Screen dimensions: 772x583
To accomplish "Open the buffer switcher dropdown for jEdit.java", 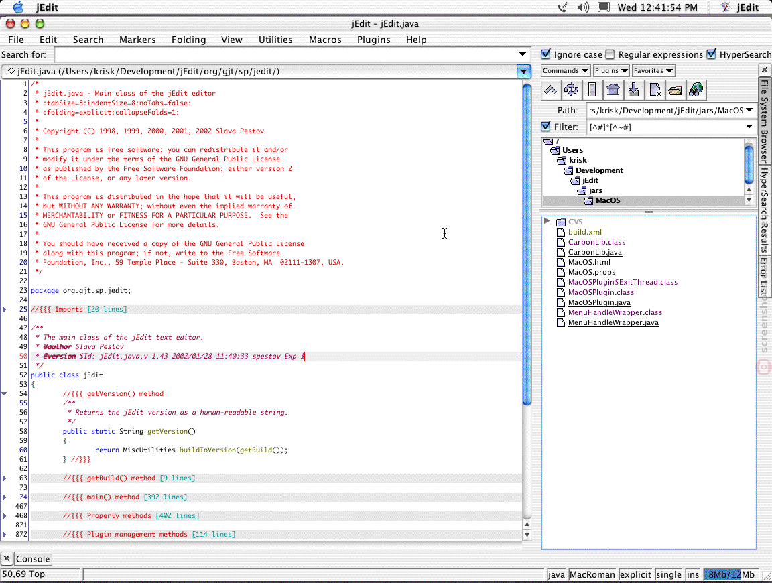I will 524,72.
